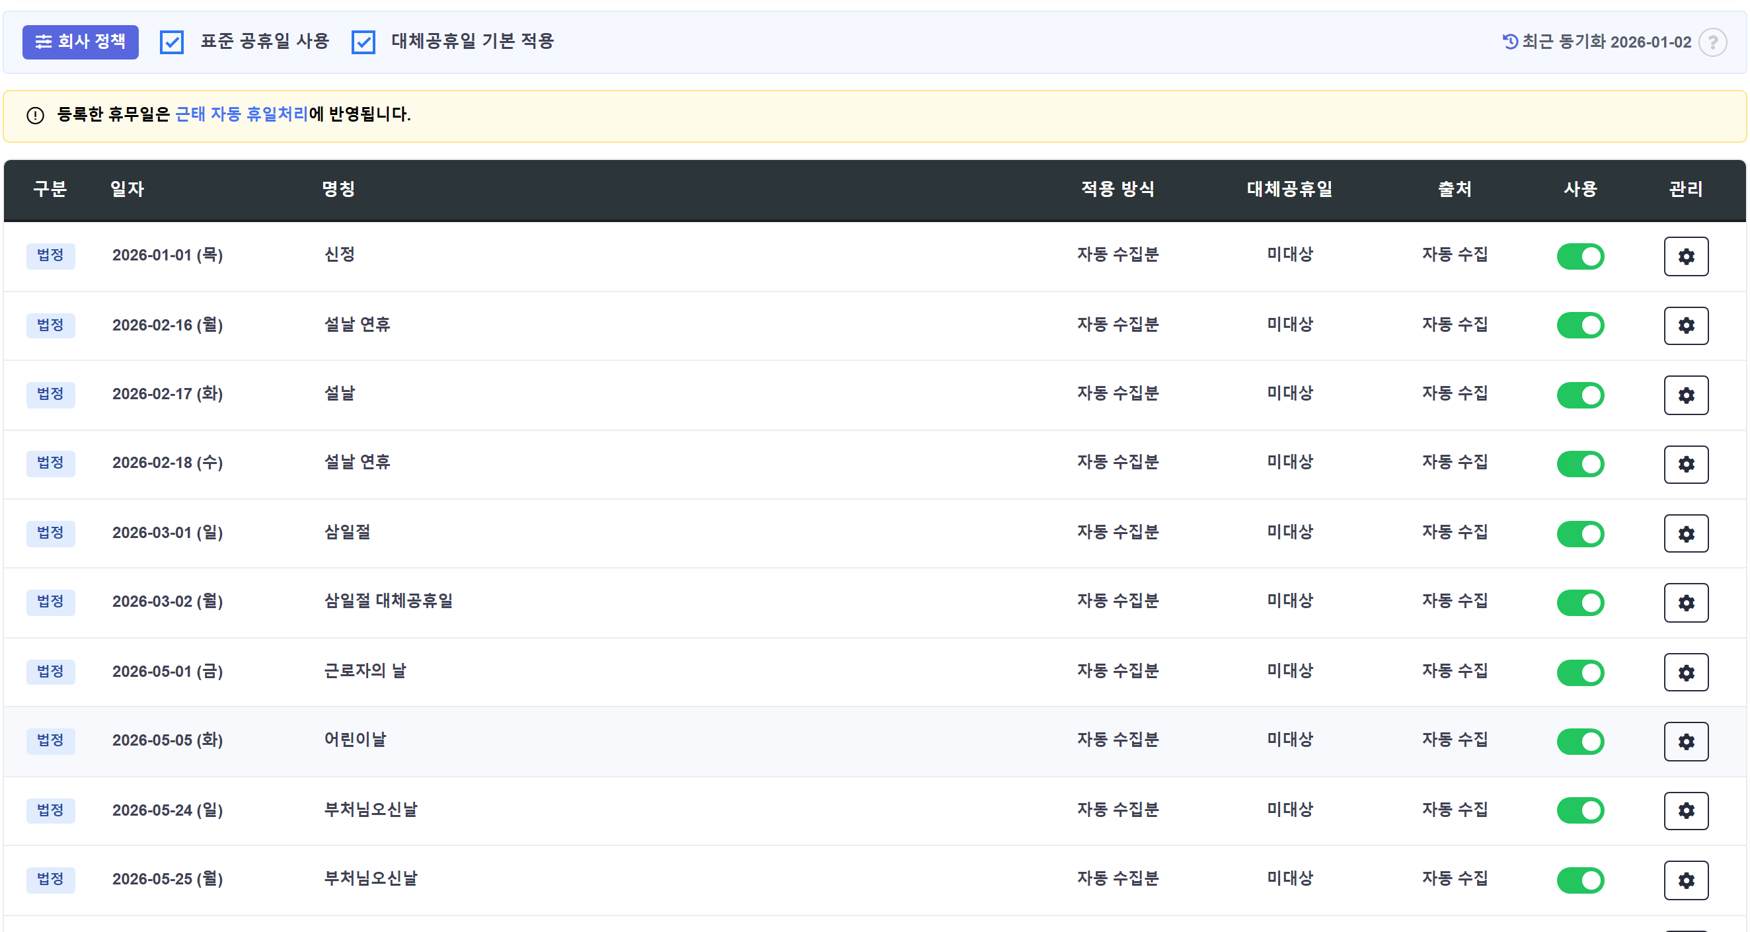This screenshot has height=932, width=1750.
Task: Open settings gear for 2026-05-24 부처님오신날
Action: pos(1685,810)
